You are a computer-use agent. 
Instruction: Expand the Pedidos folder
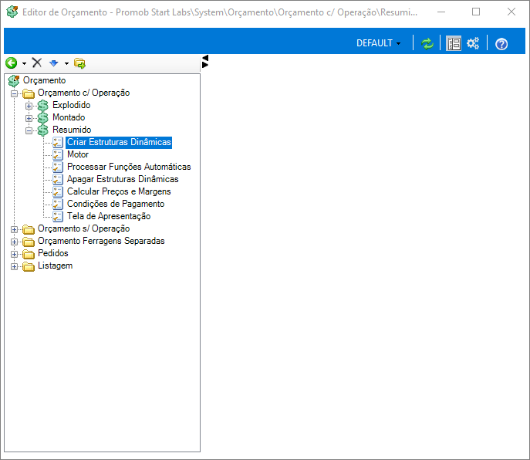(14, 254)
